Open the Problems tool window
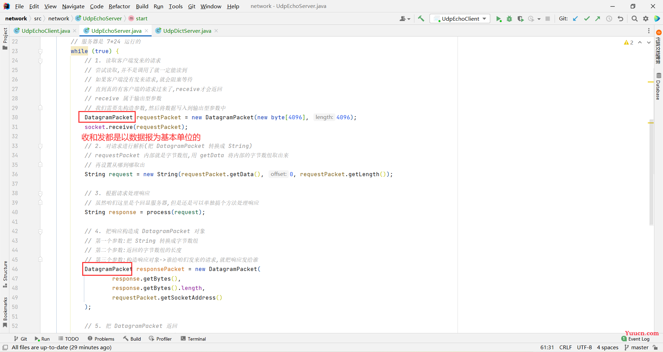The height and width of the screenshot is (352, 663). 101,339
